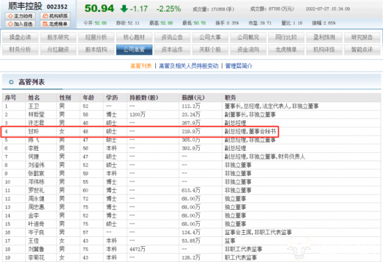
Task: Click the 持股数(股) column header
Action: pyautogui.click(x=144, y=98)
